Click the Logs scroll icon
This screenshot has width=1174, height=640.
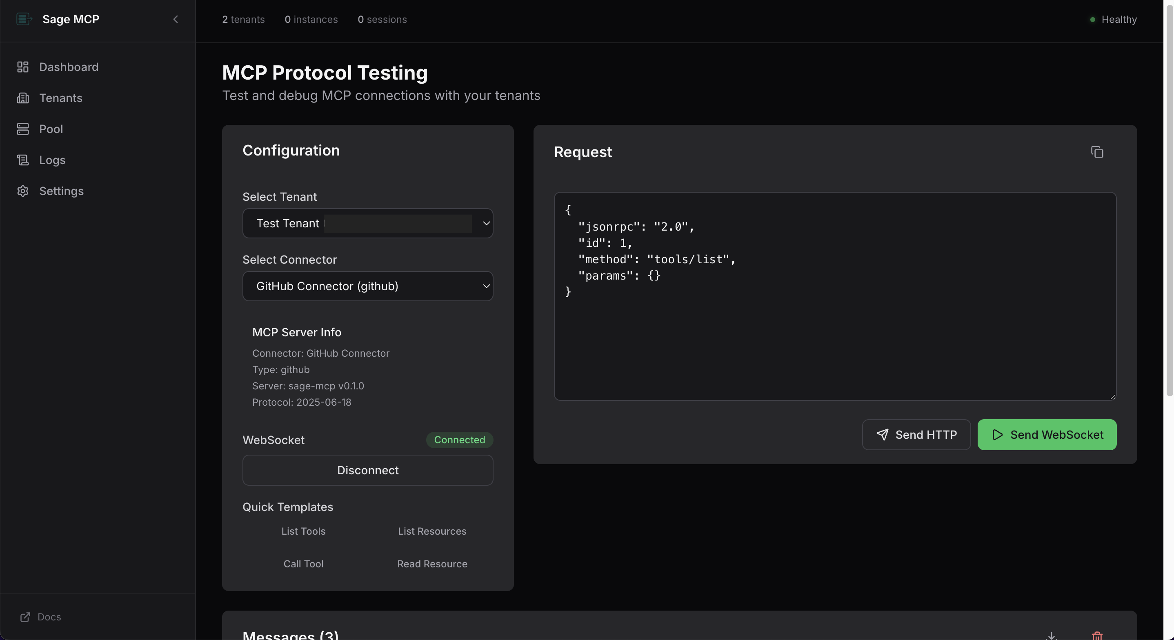(x=23, y=160)
